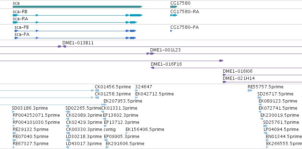Viewport: 302px width, 149px height.
Task: Select the LD30218.3prime EST feature
Action: 67,140
